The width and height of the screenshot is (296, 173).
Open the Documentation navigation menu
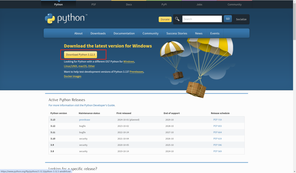coord(124,33)
